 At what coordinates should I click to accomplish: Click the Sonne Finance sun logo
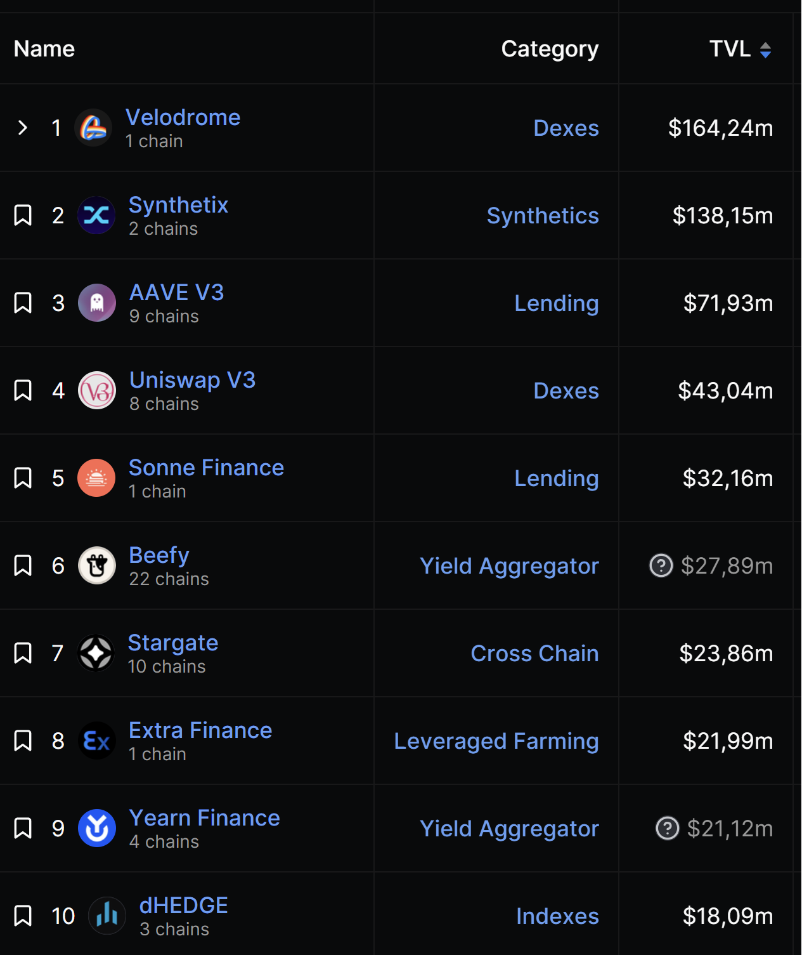pyautogui.click(x=96, y=478)
